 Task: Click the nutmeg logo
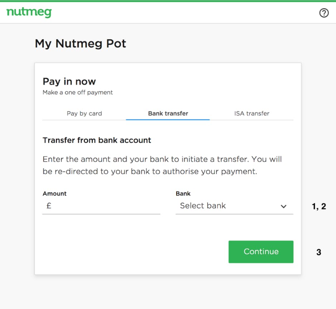click(x=29, y=12)
